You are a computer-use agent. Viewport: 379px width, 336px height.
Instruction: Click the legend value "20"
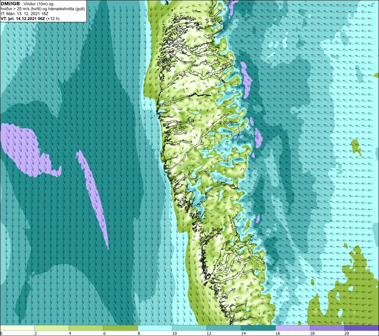click(x=347, y=333)
